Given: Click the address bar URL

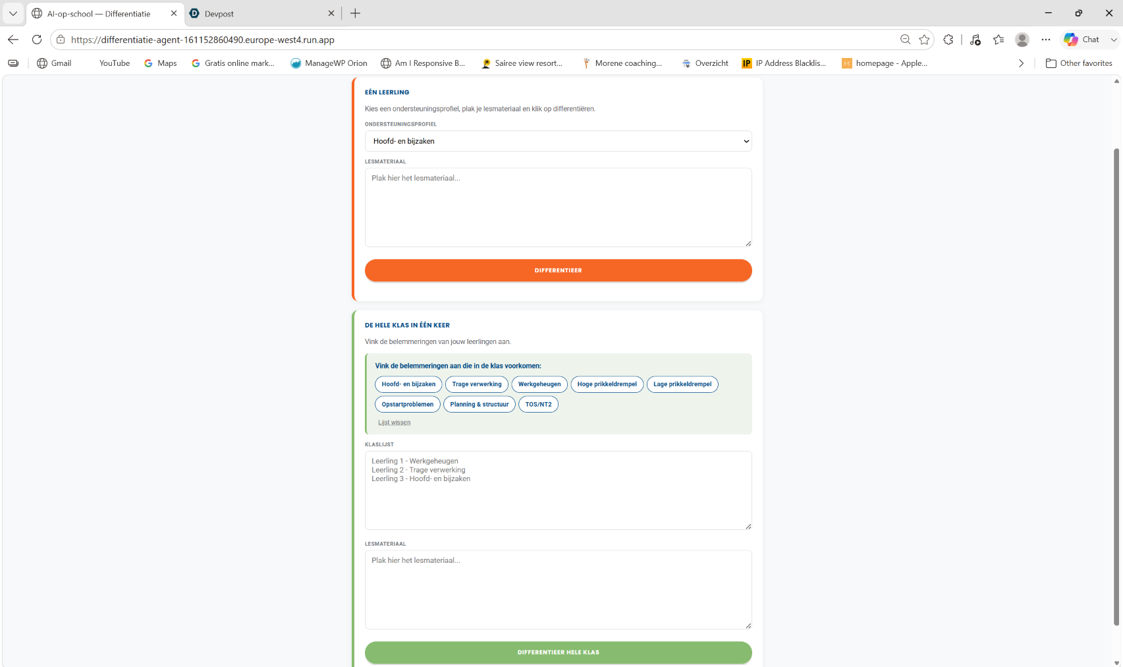Looking at the screenshot, I should pos(203,40).
